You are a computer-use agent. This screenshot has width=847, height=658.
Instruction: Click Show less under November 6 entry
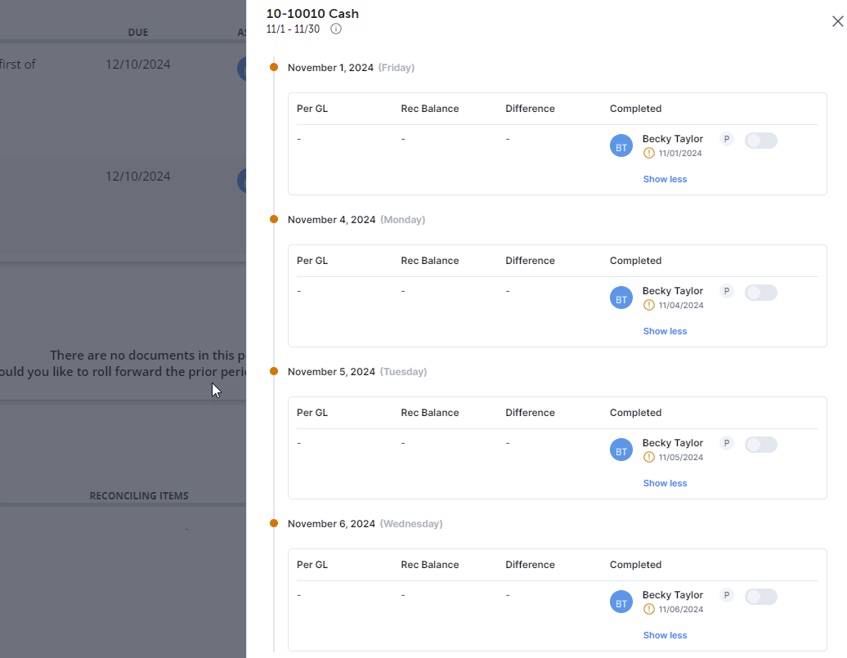tap(665, 635)
